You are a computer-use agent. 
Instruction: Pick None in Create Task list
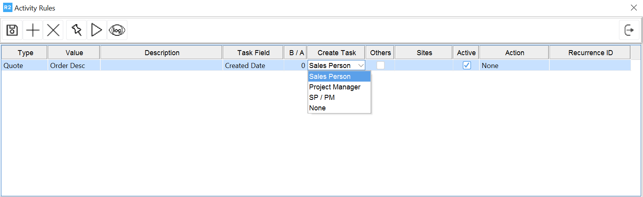318,108
